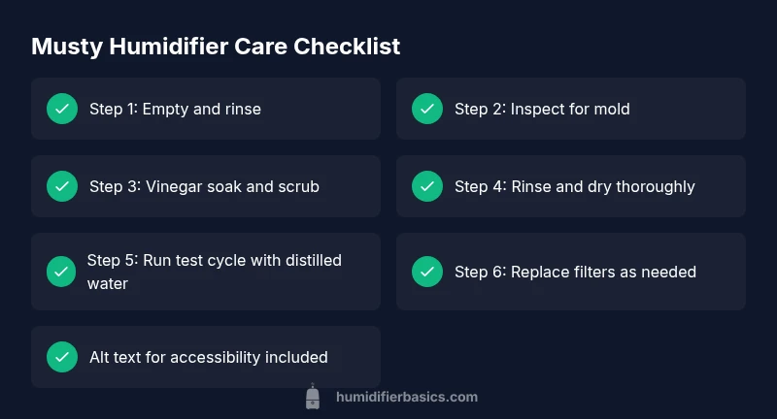Click the Step 5 checklist card background
777x419 pixels.
(x=359, y=296)
